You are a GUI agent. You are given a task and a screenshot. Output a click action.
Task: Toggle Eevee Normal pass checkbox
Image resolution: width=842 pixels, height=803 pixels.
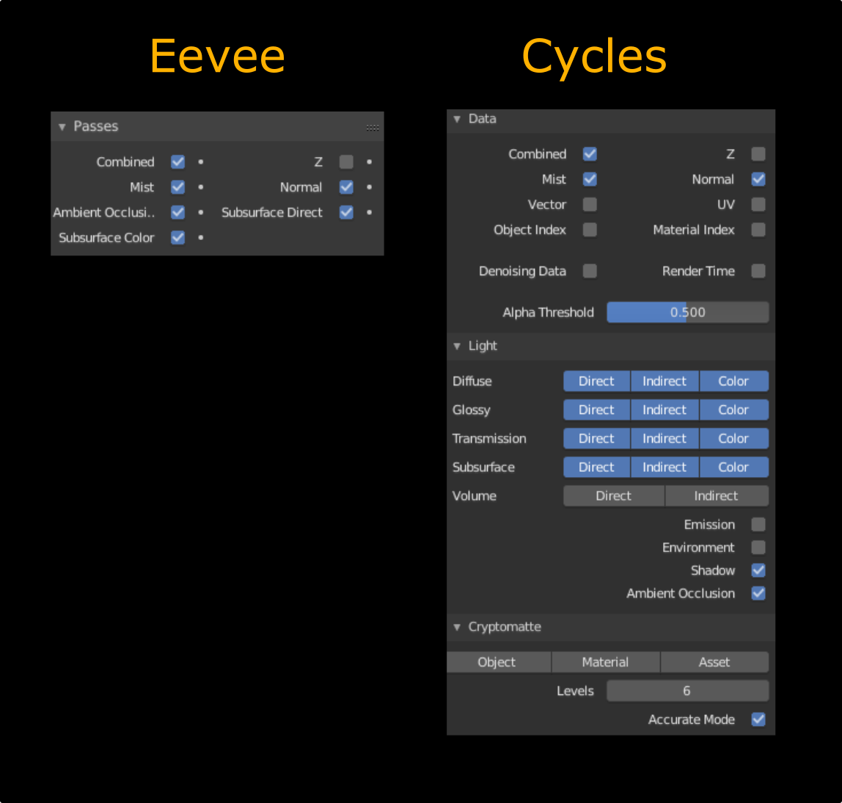[346, 187]
